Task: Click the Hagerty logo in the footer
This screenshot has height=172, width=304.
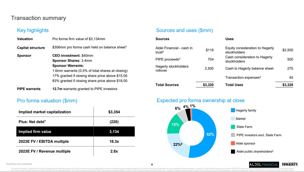Action: [290, 164]
